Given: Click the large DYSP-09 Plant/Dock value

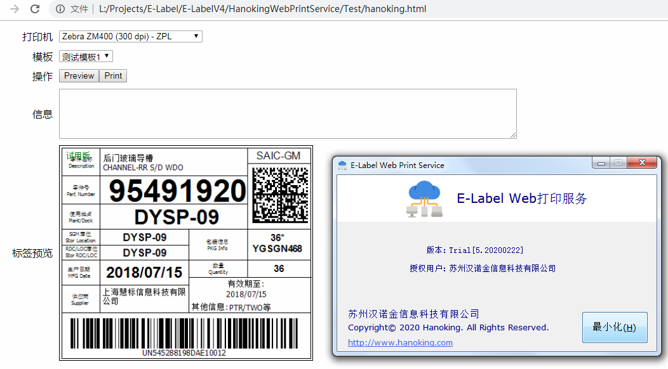Looking at the screenshot, I should point(177,217).
